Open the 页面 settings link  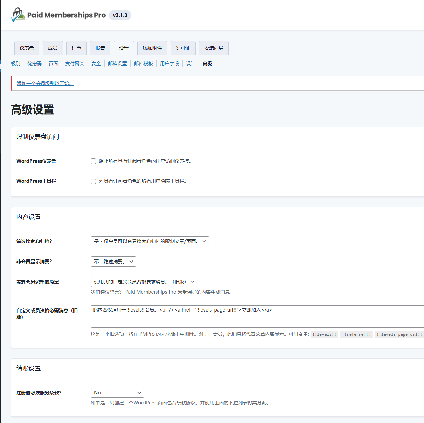pyautogui.click(x=53, y=64)
